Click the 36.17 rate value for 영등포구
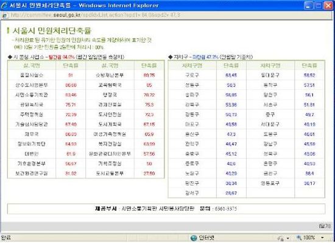Screen dimensions: 335x243 coord(309,183)
